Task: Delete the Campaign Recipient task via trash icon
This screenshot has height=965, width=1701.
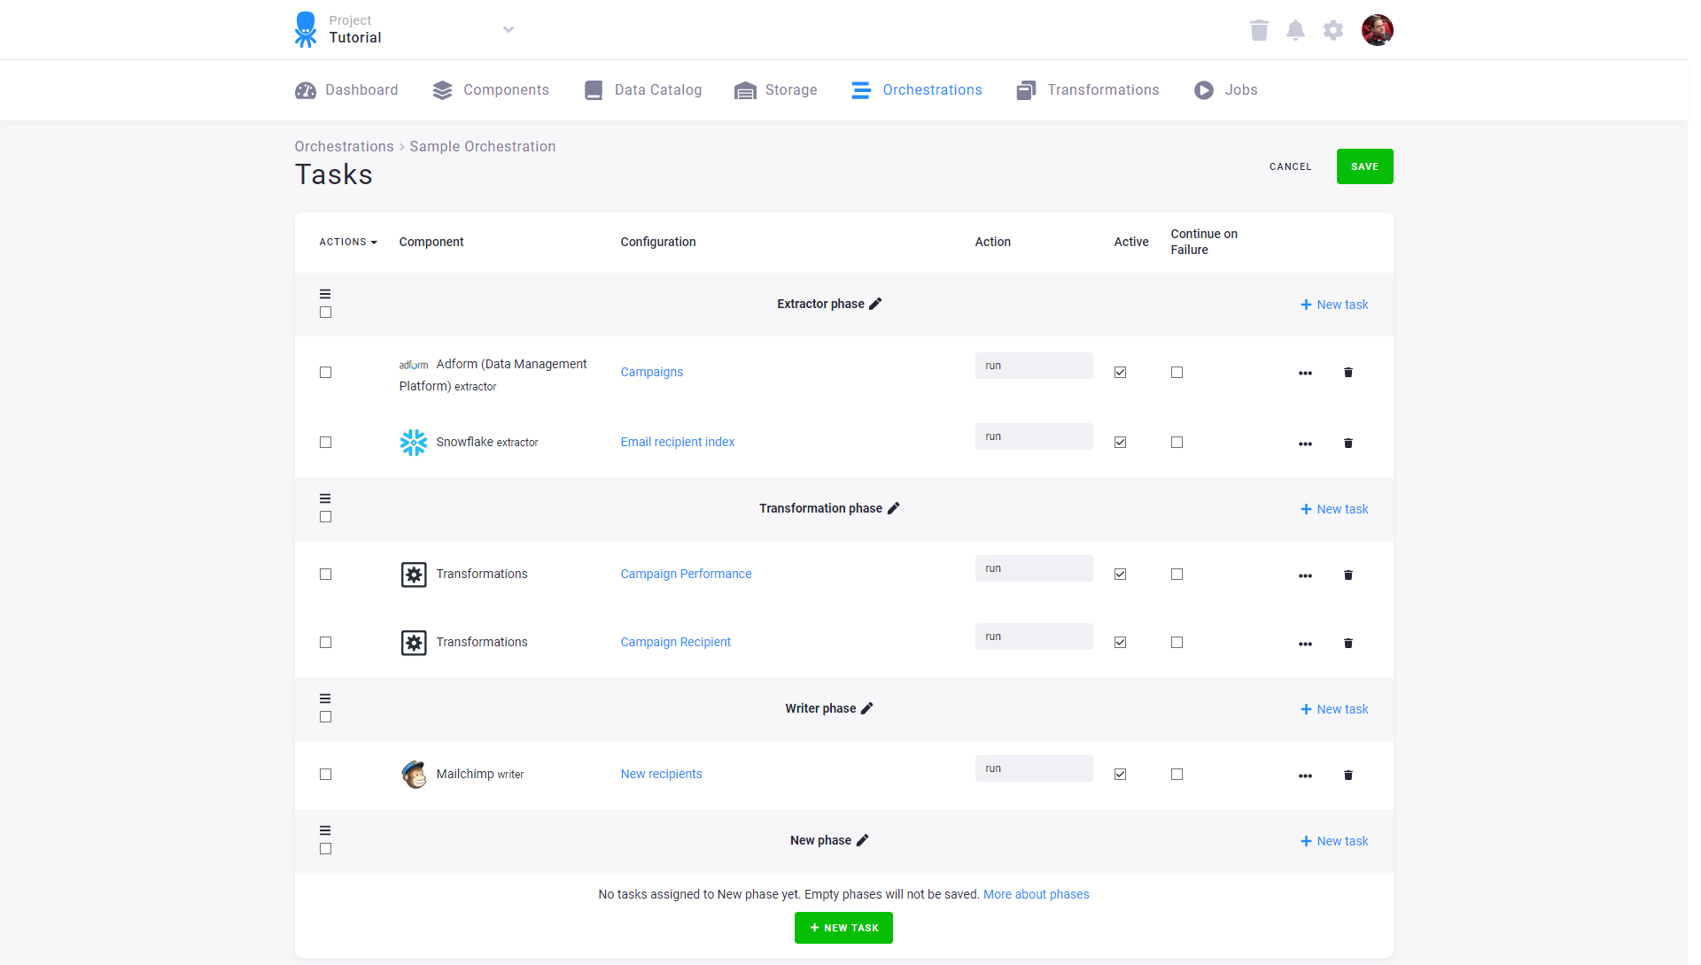Action: [x=1348, y=643]
